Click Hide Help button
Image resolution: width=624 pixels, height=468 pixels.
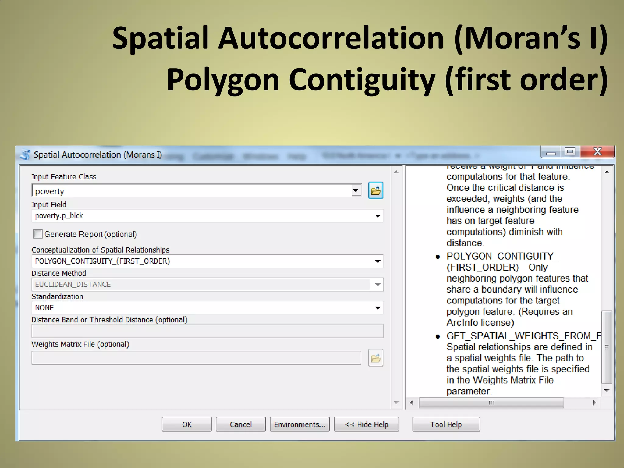tap(366, 424)
